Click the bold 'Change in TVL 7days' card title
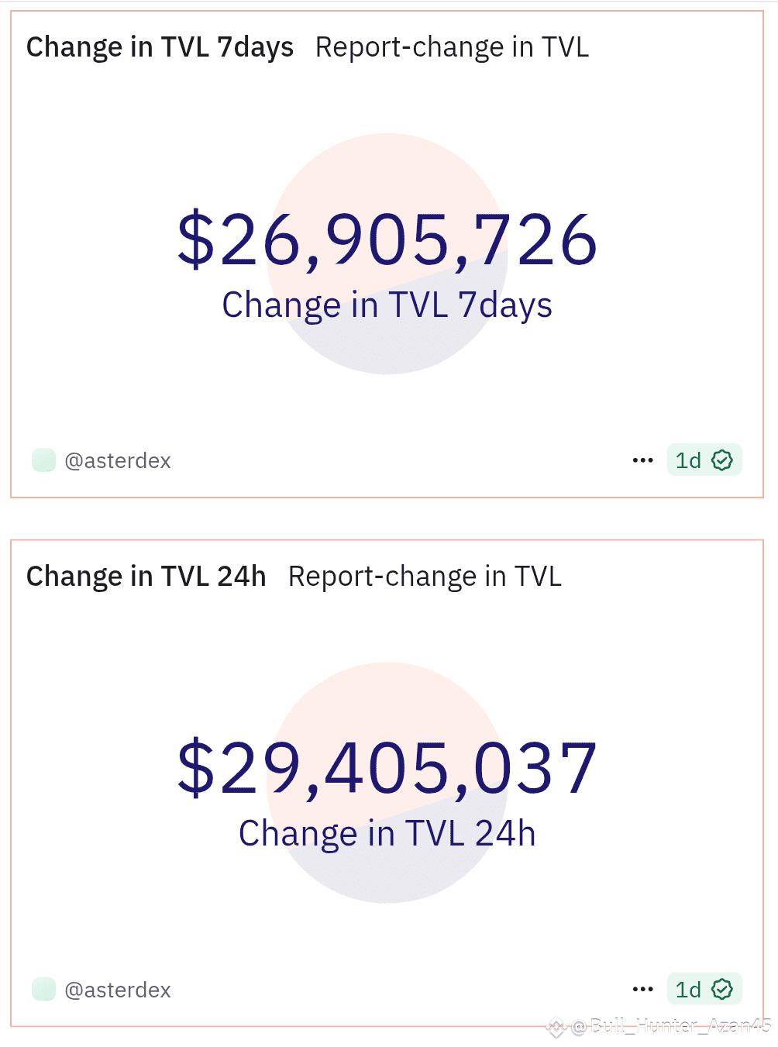This screenshot has width=778, height=1047. (x=160, y=48)
